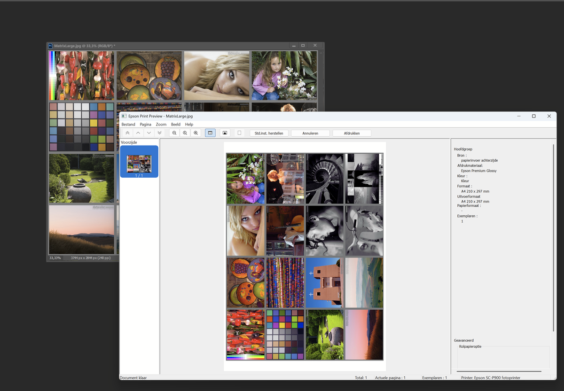This screenshot has height=391, width=564.
Task: Jump to last page double-down arrow
Action: (x=160, y=133)
